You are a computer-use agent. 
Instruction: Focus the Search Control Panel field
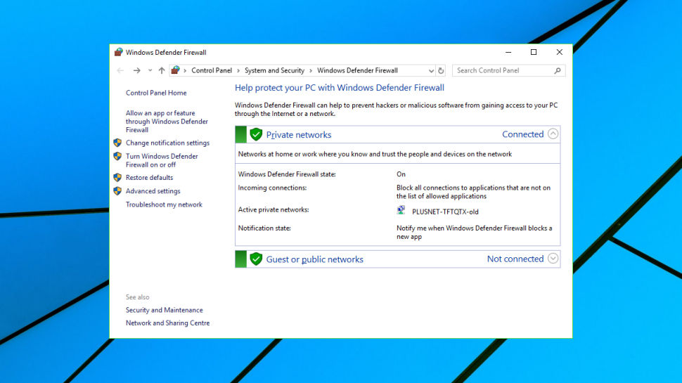click(x=509, y=70)
